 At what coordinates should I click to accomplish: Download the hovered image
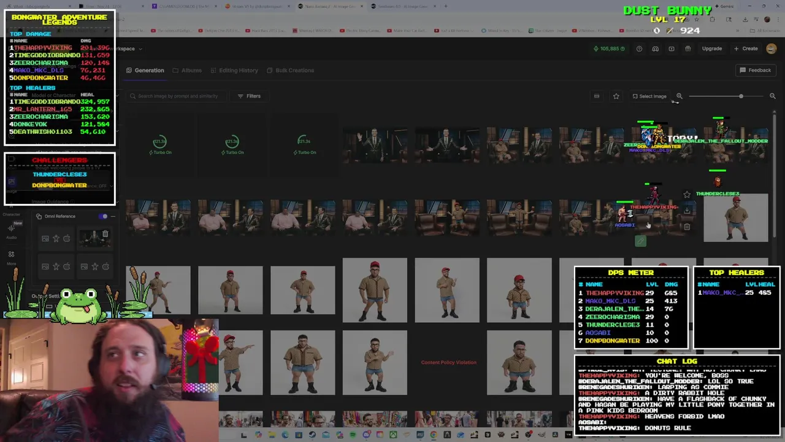click(x=687, y=211)
